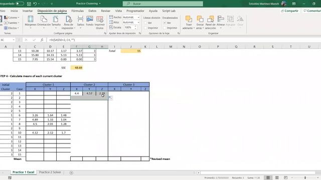Open the Insertar tab
321x180 pixels.
[x=28, y=11]
